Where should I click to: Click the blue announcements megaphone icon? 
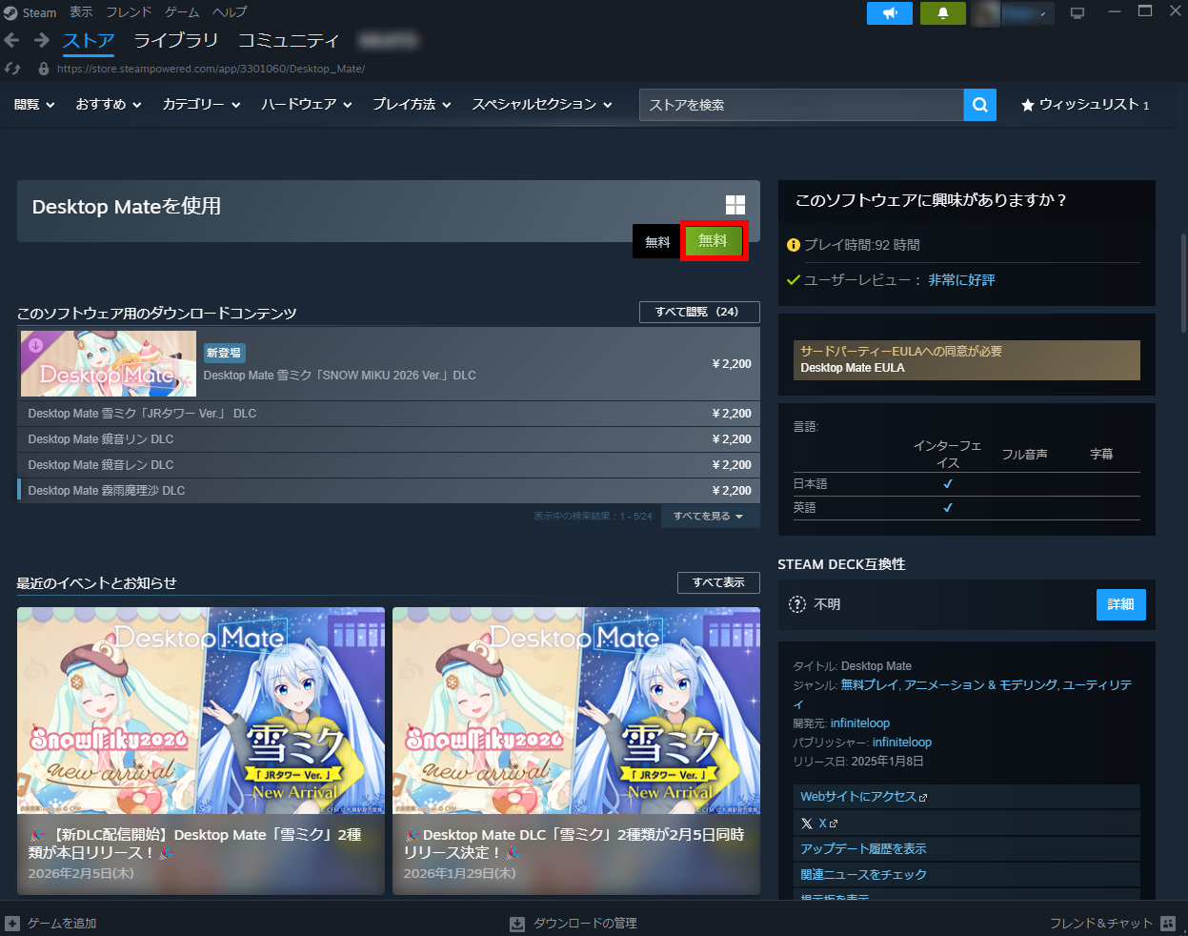(x=889, y=13)
